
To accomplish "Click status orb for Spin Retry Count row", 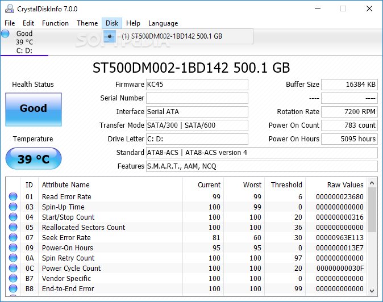I will [x=13, y=258].
